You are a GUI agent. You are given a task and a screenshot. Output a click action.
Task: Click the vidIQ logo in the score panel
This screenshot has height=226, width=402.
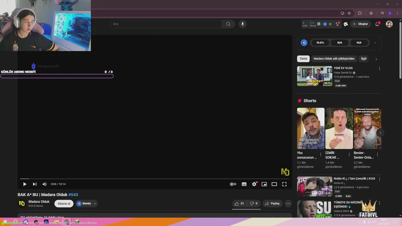pyautogui.click(x=304, y=43)
